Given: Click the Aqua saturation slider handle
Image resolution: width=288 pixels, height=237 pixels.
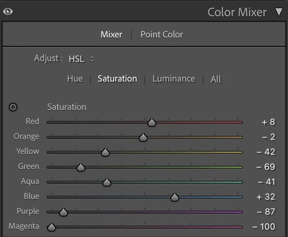Looking at the screenshot, I should click(107, 182).
